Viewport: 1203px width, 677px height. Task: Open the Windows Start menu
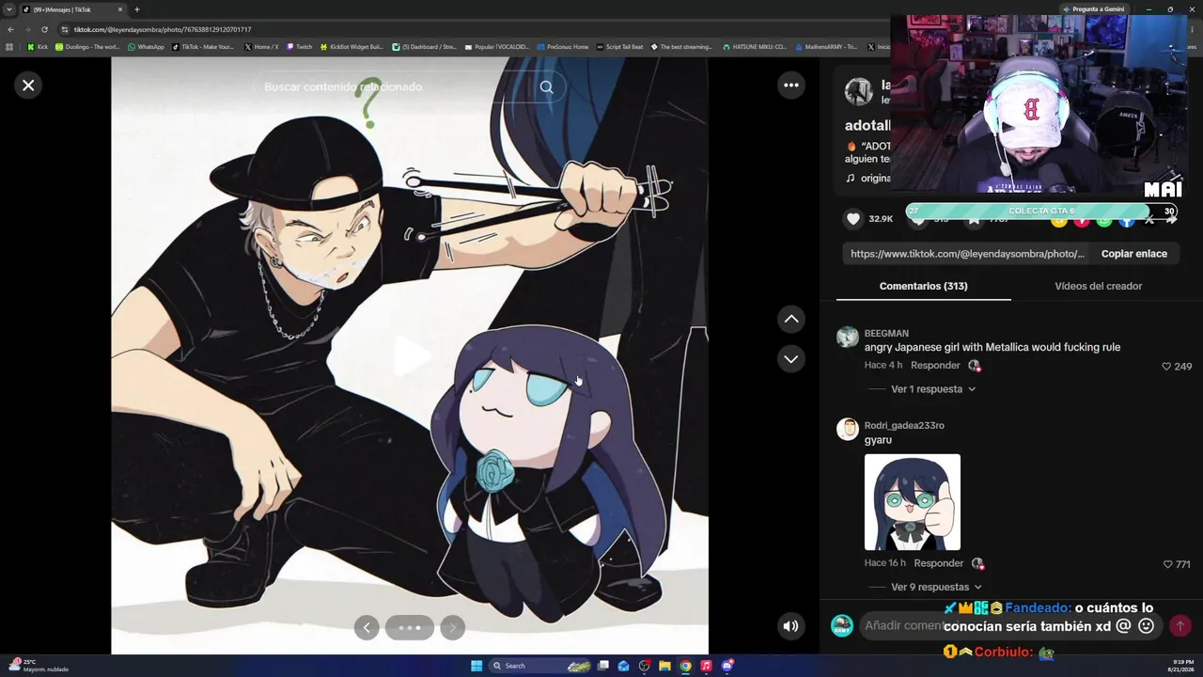pos(477,666)
